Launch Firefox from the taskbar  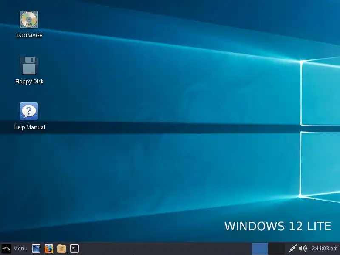(49, 249)
